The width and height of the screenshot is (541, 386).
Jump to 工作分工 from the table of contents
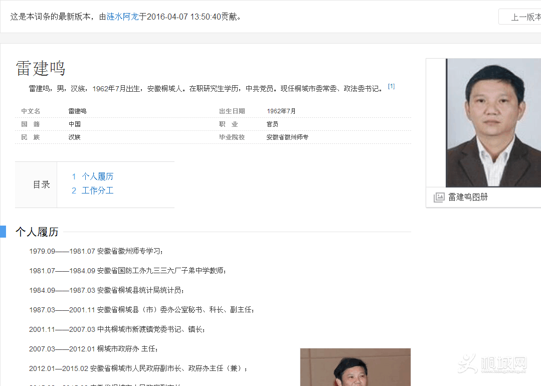click(x=98, y=190)
